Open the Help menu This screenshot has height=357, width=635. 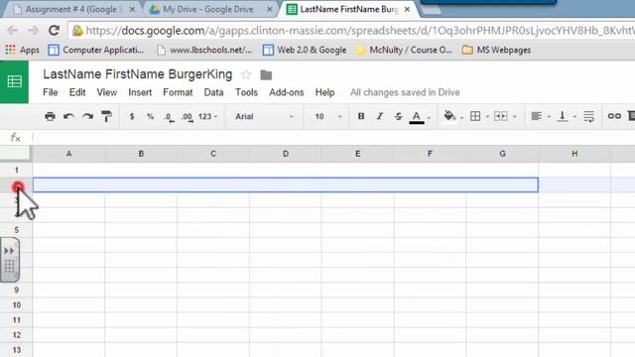pos(324,92)
